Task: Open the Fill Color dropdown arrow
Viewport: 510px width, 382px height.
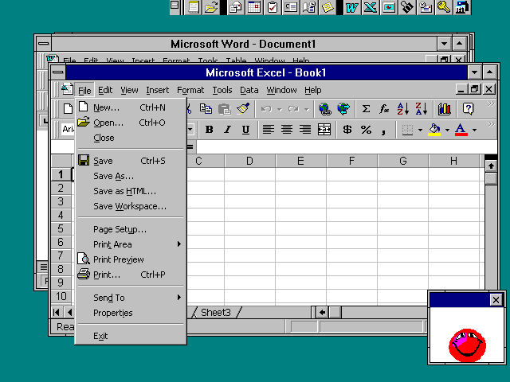Action: 447,130
